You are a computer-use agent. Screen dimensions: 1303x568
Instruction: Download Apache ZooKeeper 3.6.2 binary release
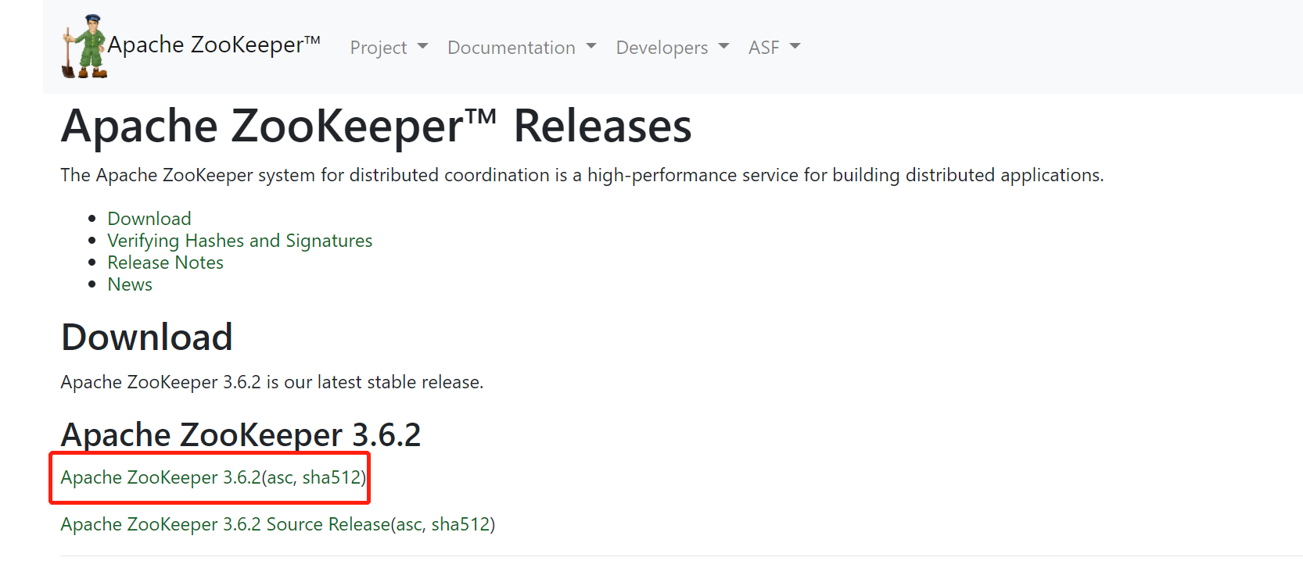[161, 477]
